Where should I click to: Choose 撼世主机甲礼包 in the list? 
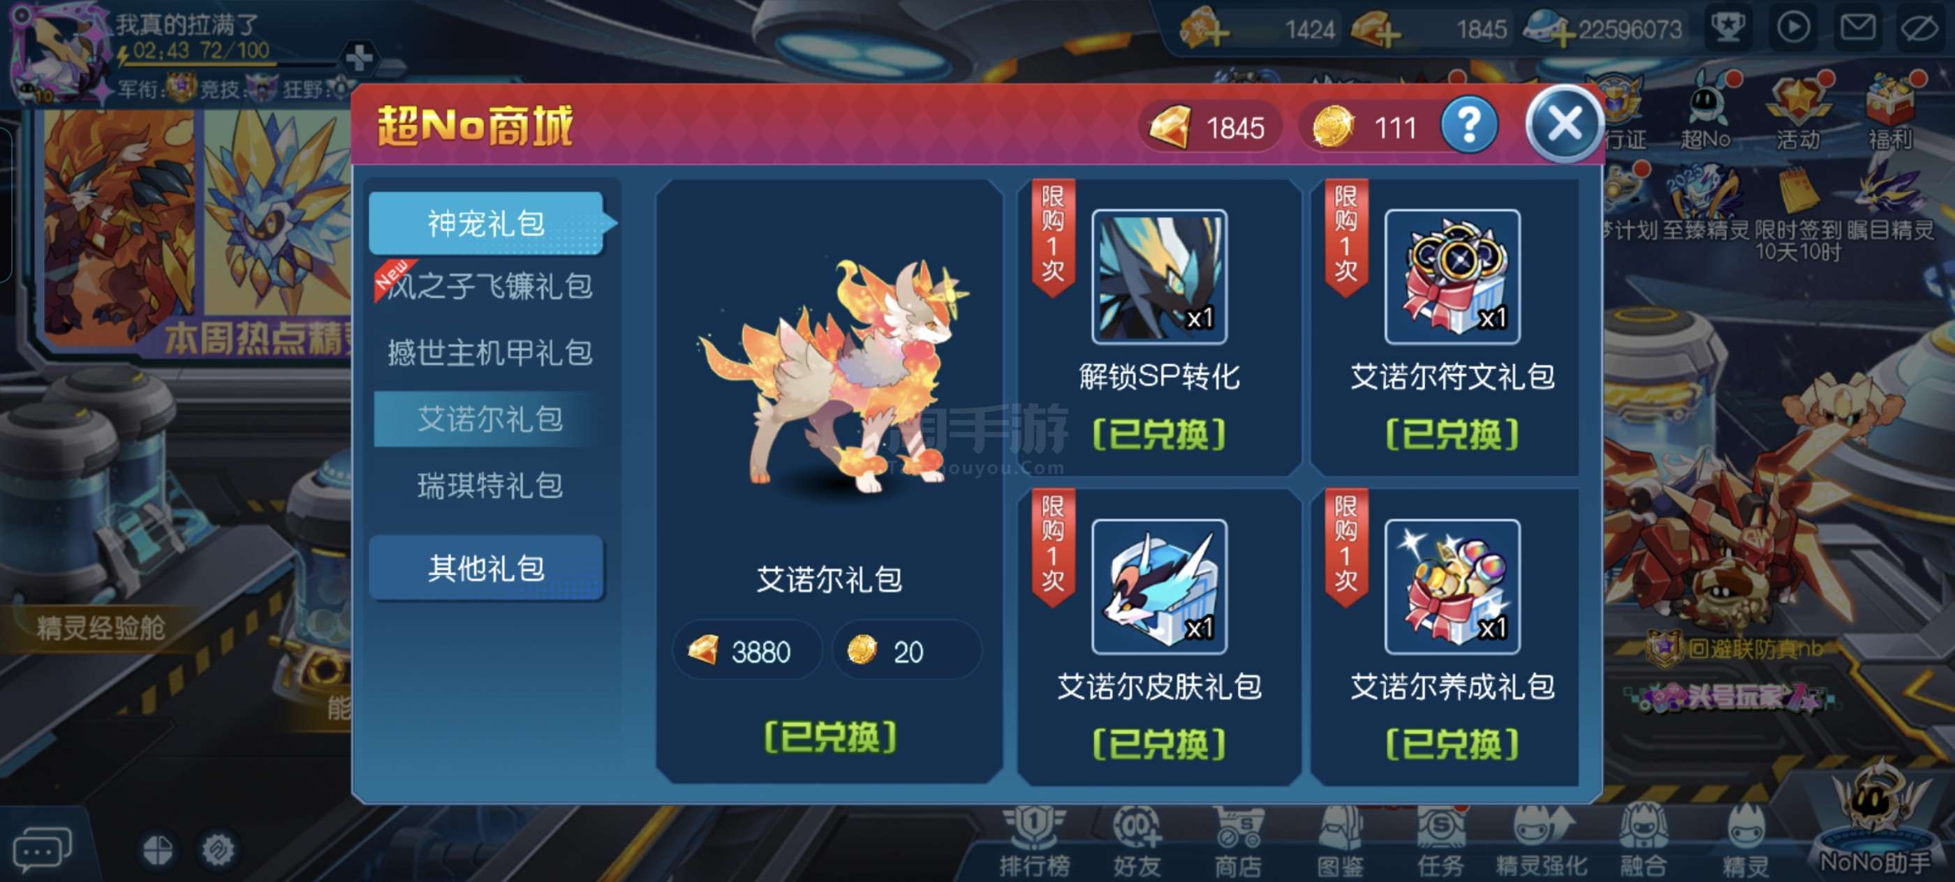pos(489,352)
